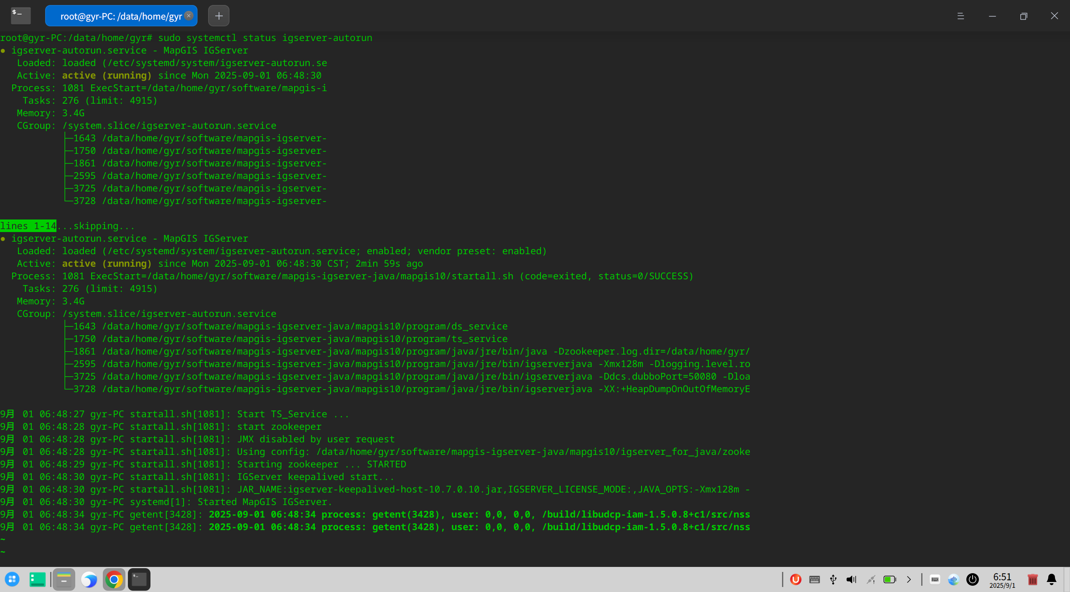
Task: Open the power shutdown menu
Action: (x=973, y=579)
